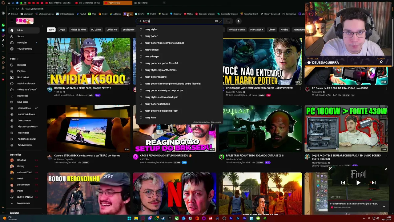The image size is (394, 222).
Task: Clear the search box with the X icon
Action: pyautogui.click(x=220, y=21)
